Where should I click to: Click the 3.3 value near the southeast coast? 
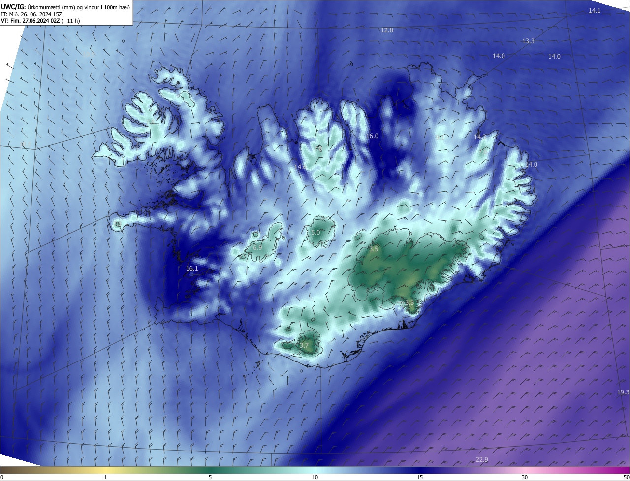coord(409,302)
